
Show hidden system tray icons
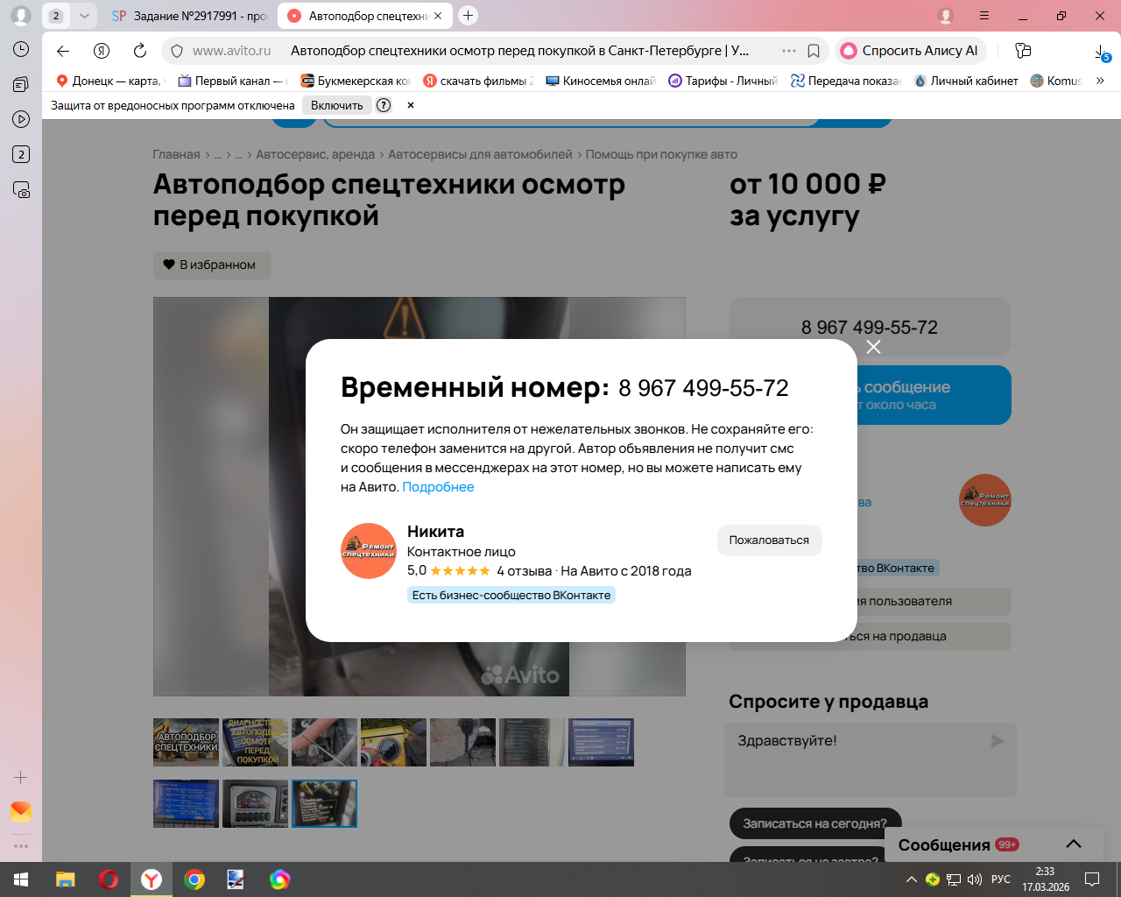point(912,879)
